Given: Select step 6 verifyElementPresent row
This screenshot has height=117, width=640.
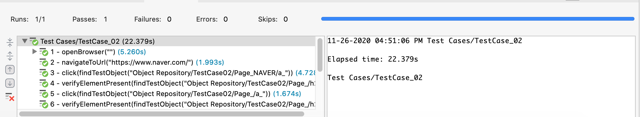Looking at the screenshot, I should click(x=166, y=104).
